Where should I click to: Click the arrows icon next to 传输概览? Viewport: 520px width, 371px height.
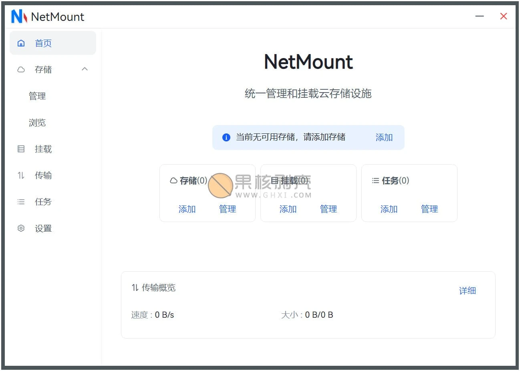[135, 288]
